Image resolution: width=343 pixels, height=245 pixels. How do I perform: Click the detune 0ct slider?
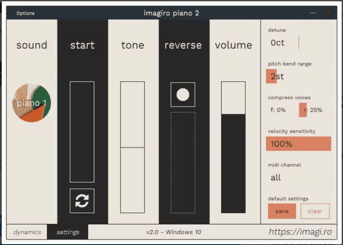pos(298,42)
